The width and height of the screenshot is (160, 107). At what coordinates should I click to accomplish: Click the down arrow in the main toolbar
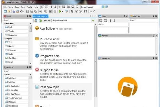55,7
